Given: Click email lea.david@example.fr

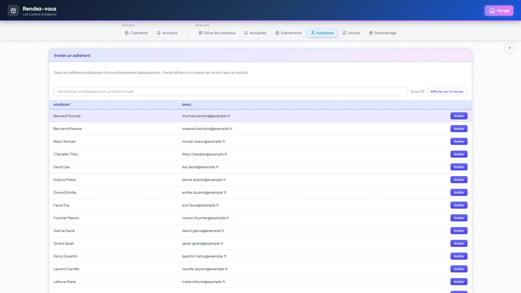Looking at the screenshot, I should [200, 167].
